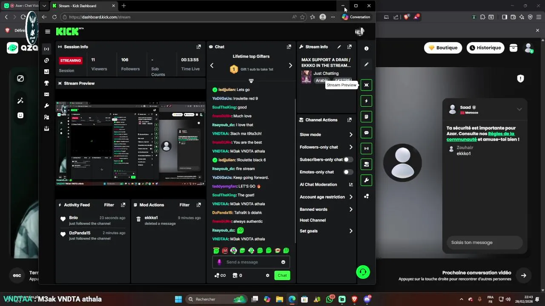This screenshot has height=306, width=545.
Task: Enable Emotes-only chat switch
Action: point(348,172)
